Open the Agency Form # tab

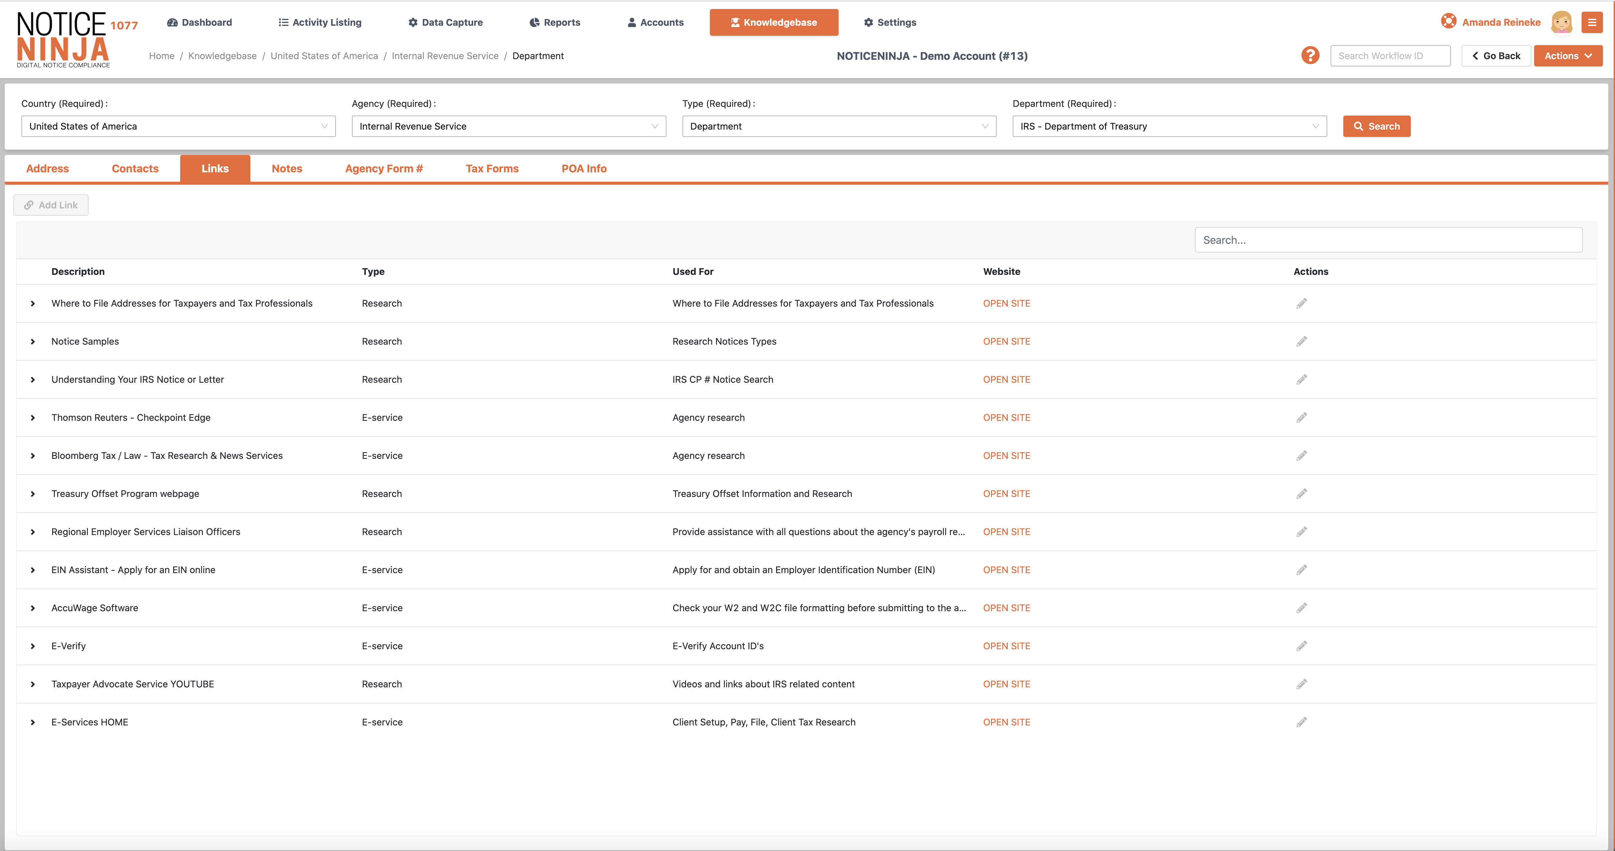384,169
